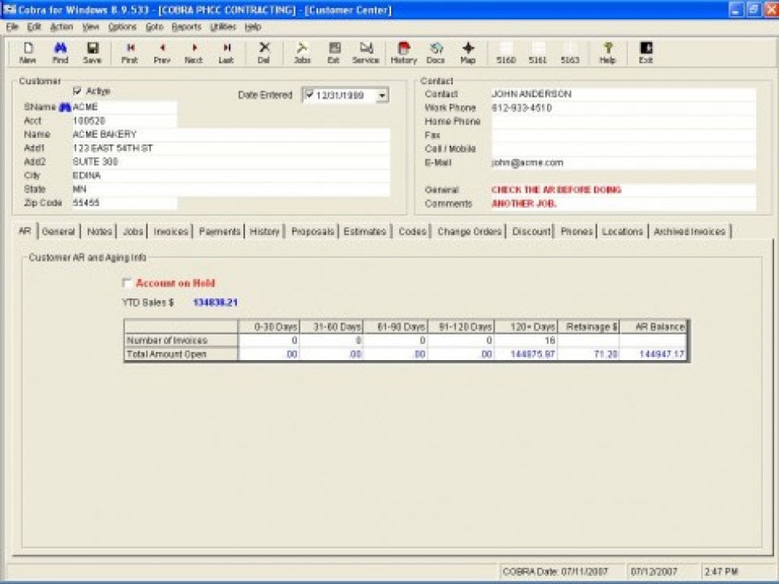Screen dimensions: 779x584
Task: Switch to the Codes tab
Action: coord(412,232)
